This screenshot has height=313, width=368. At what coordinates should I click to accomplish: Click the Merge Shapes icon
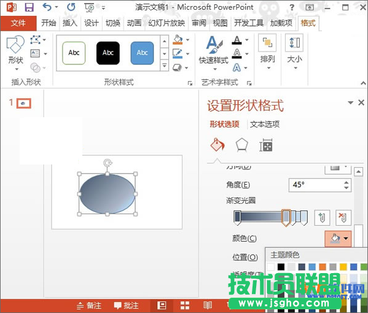click(35, 68)
